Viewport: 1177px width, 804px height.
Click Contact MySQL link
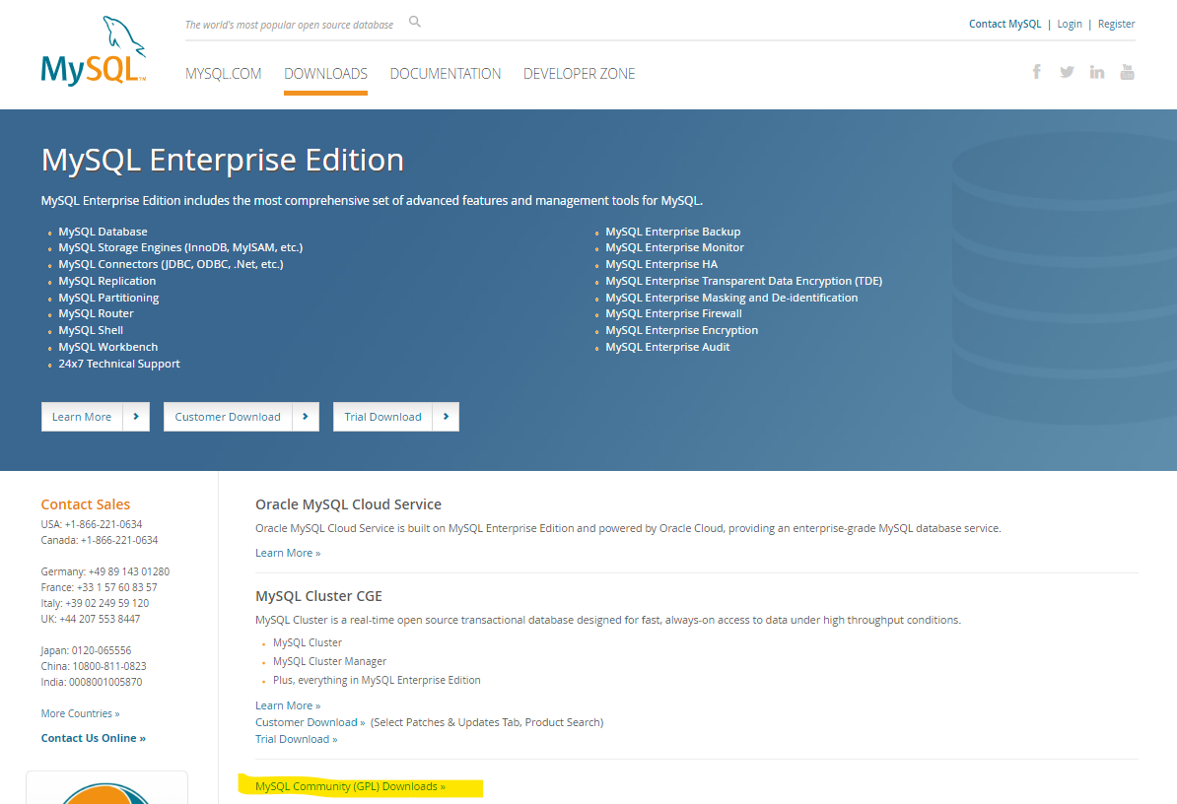click(1005, 24)
